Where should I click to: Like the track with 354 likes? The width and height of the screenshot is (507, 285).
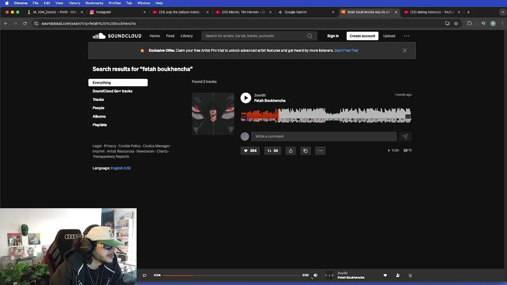pos(250,151)
